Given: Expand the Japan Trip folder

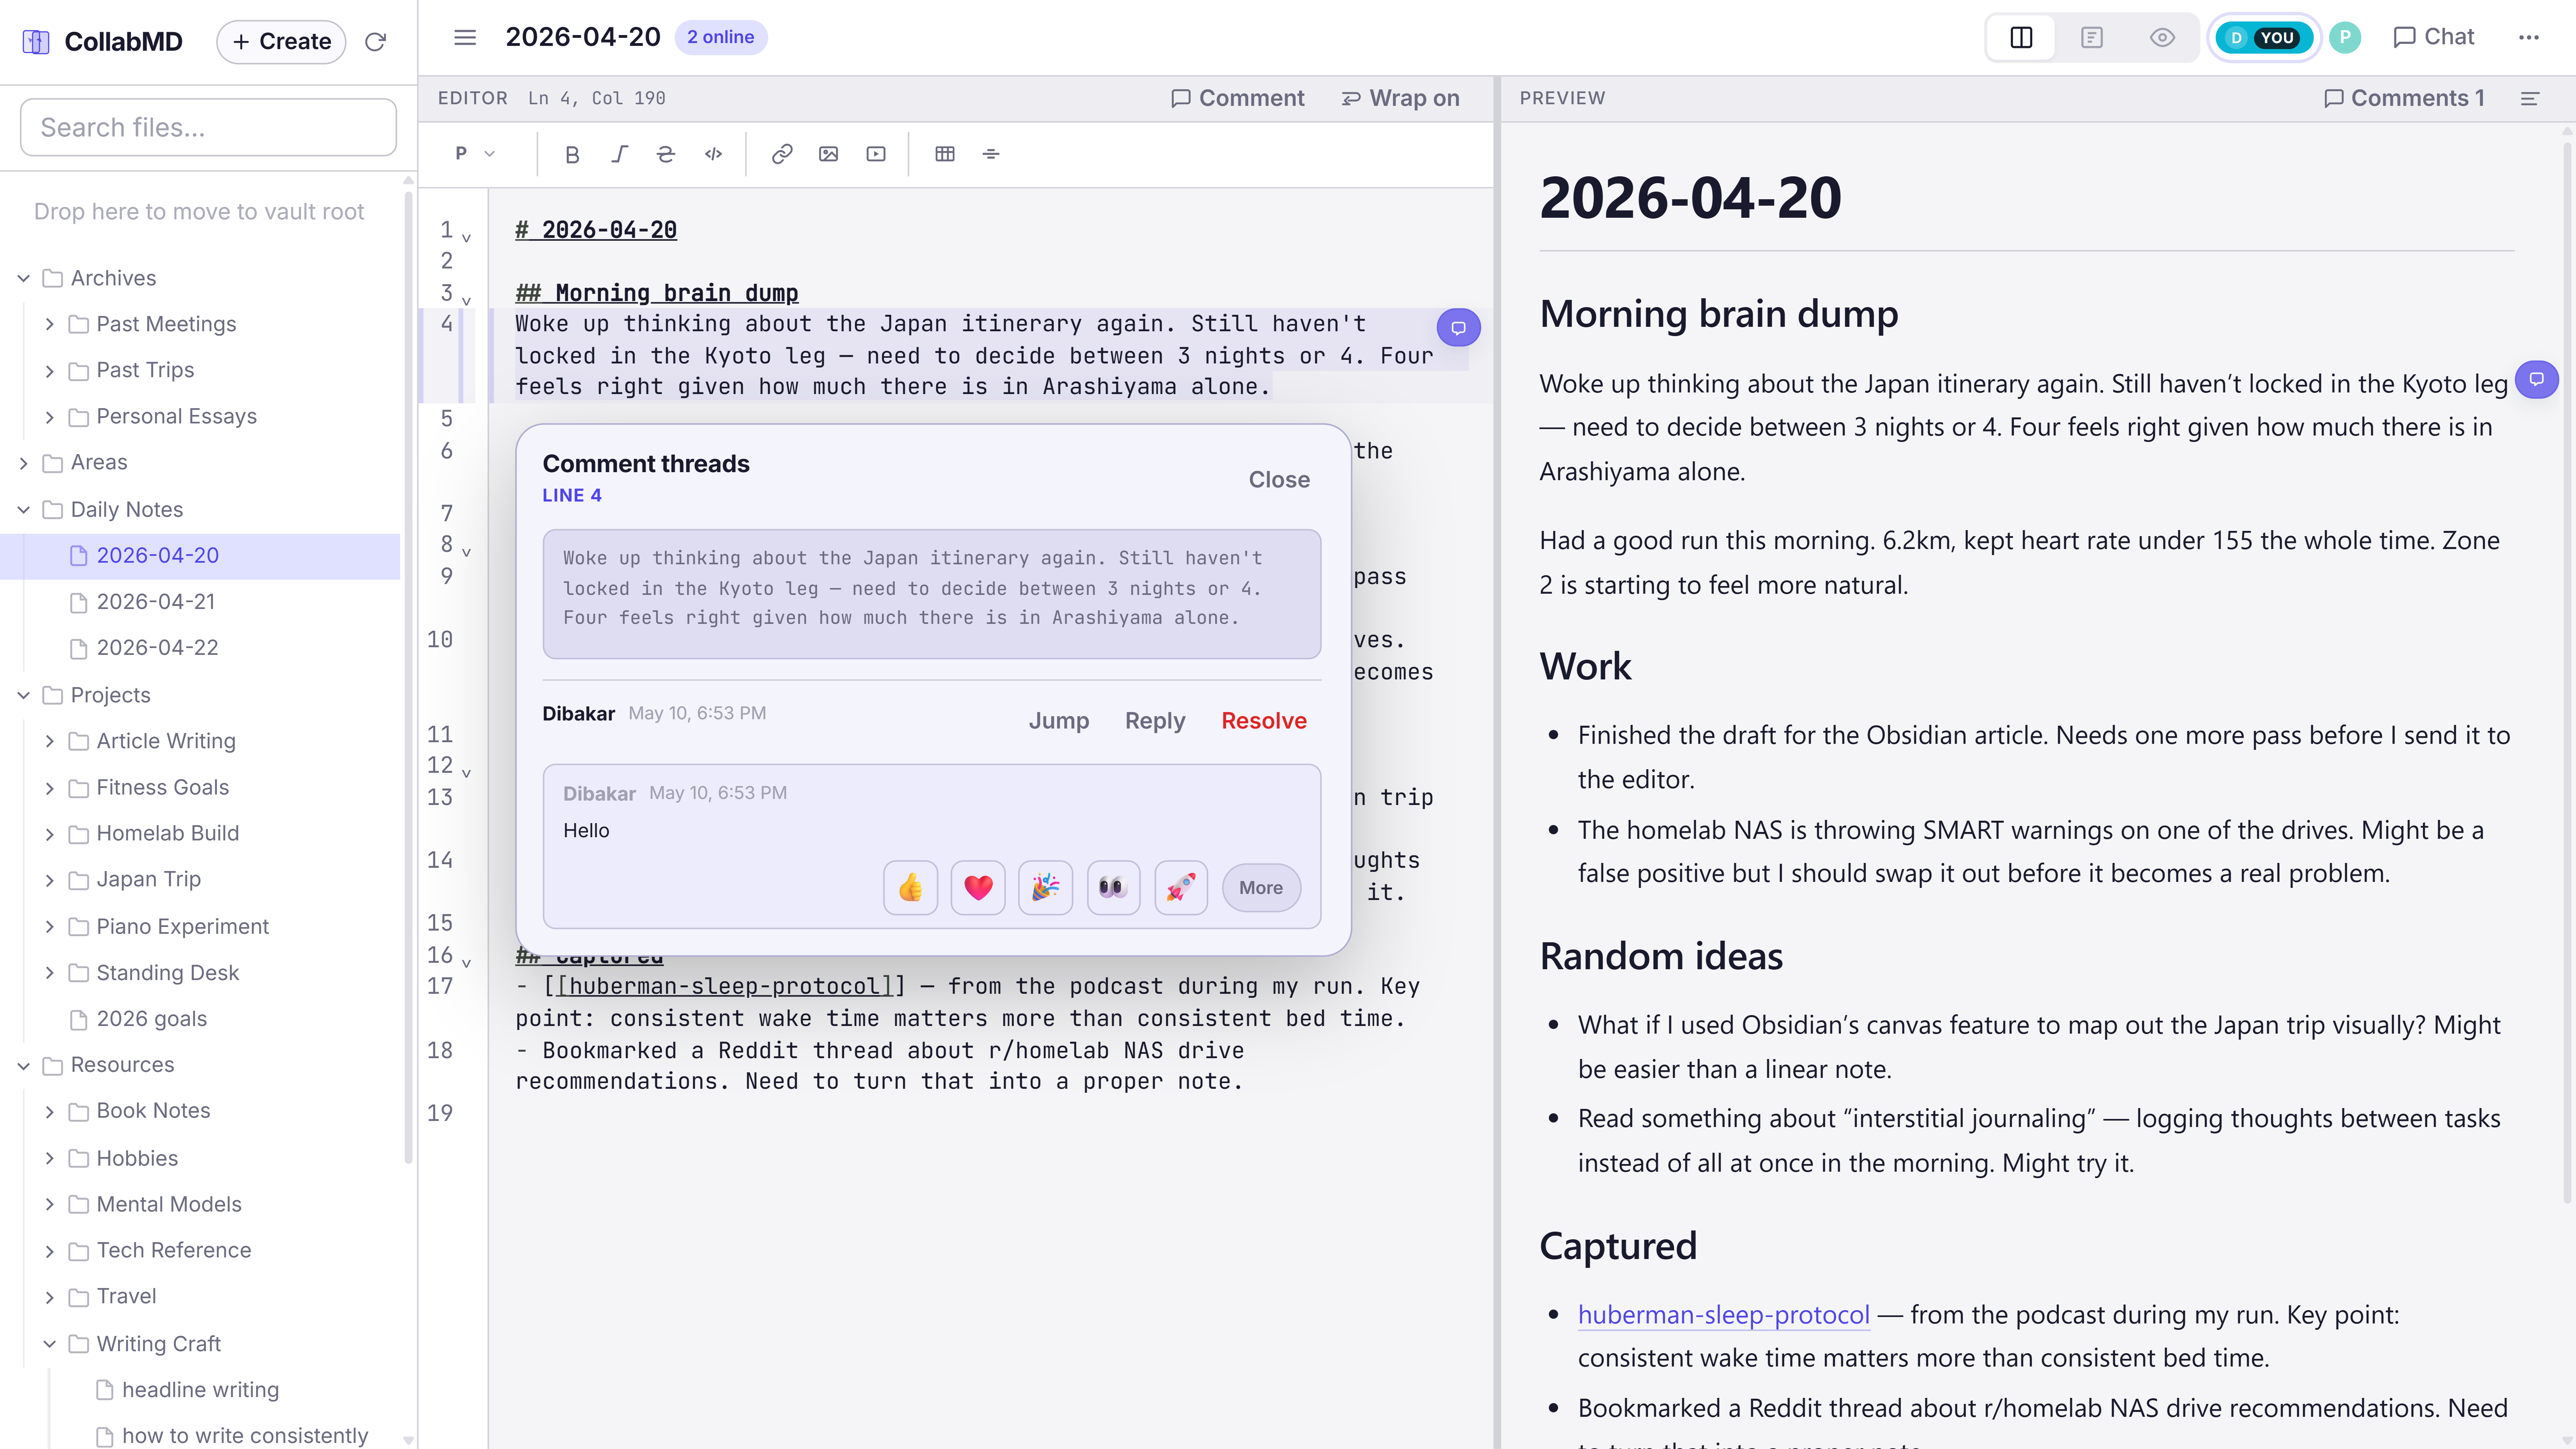Looking at the screenshot, I should point(49,879).
